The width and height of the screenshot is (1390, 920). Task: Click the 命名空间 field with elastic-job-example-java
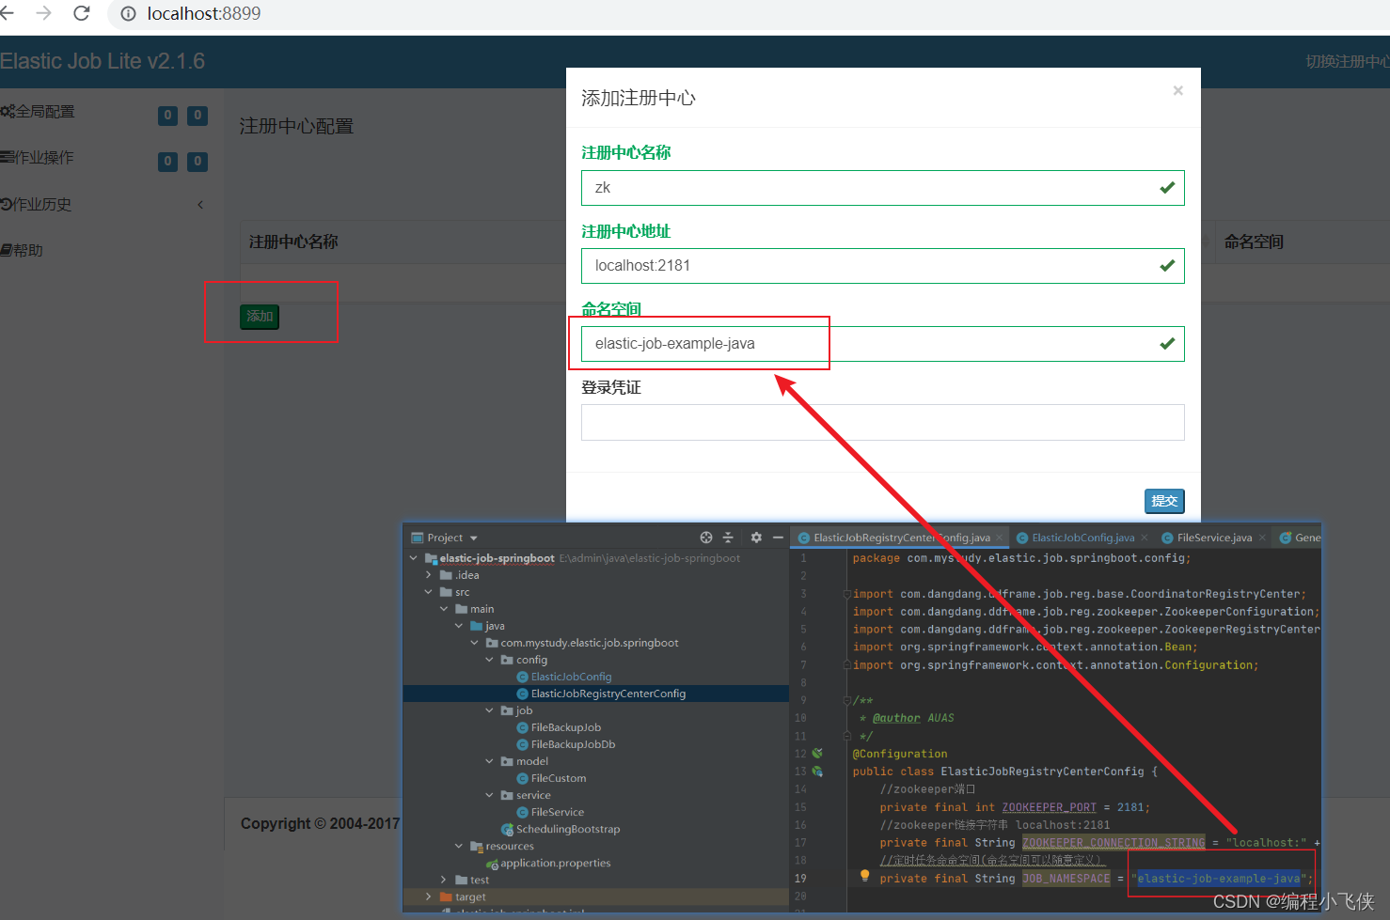882,343
